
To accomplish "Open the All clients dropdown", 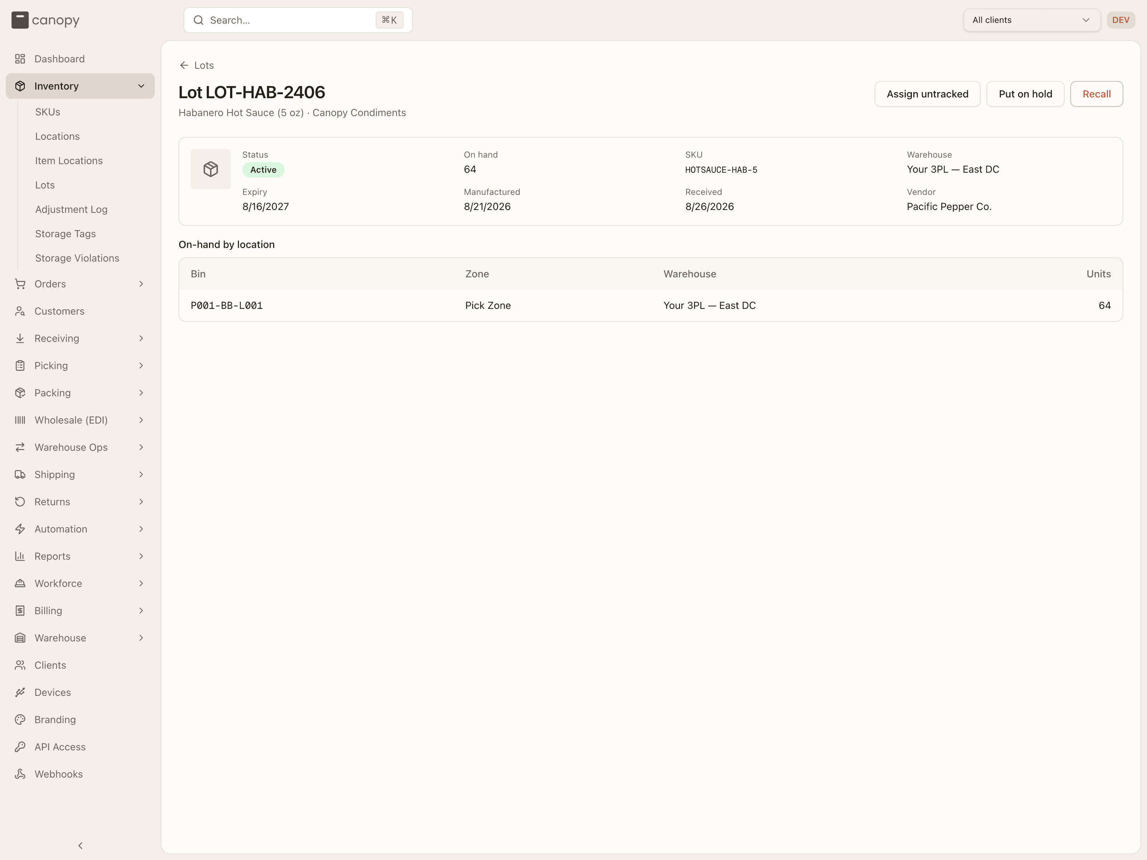I will [1031, 20].
